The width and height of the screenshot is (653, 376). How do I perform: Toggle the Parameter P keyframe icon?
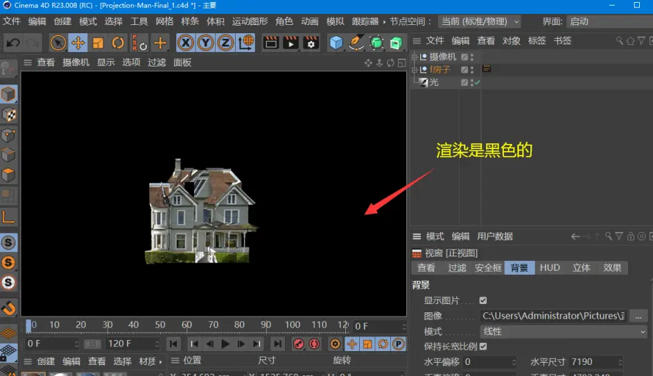pyautogui.click(x=399, y=344)
